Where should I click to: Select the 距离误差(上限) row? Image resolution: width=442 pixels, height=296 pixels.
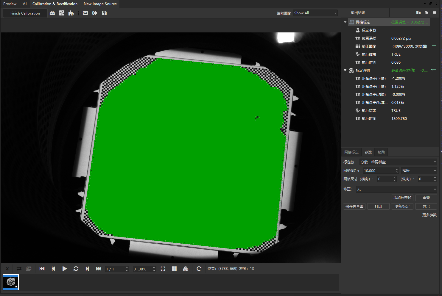pos(389,87)
